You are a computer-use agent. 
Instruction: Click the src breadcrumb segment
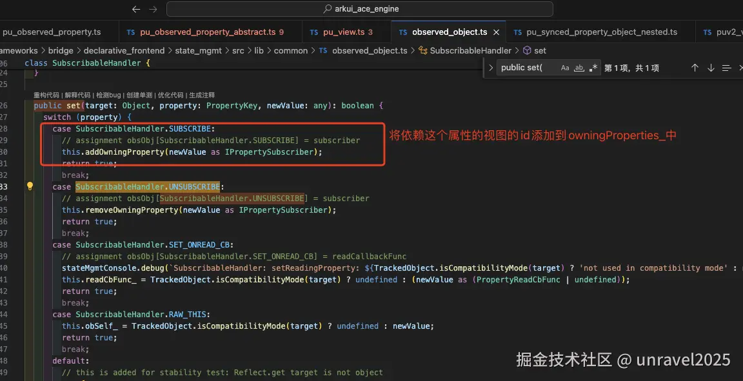coord(238,51)
